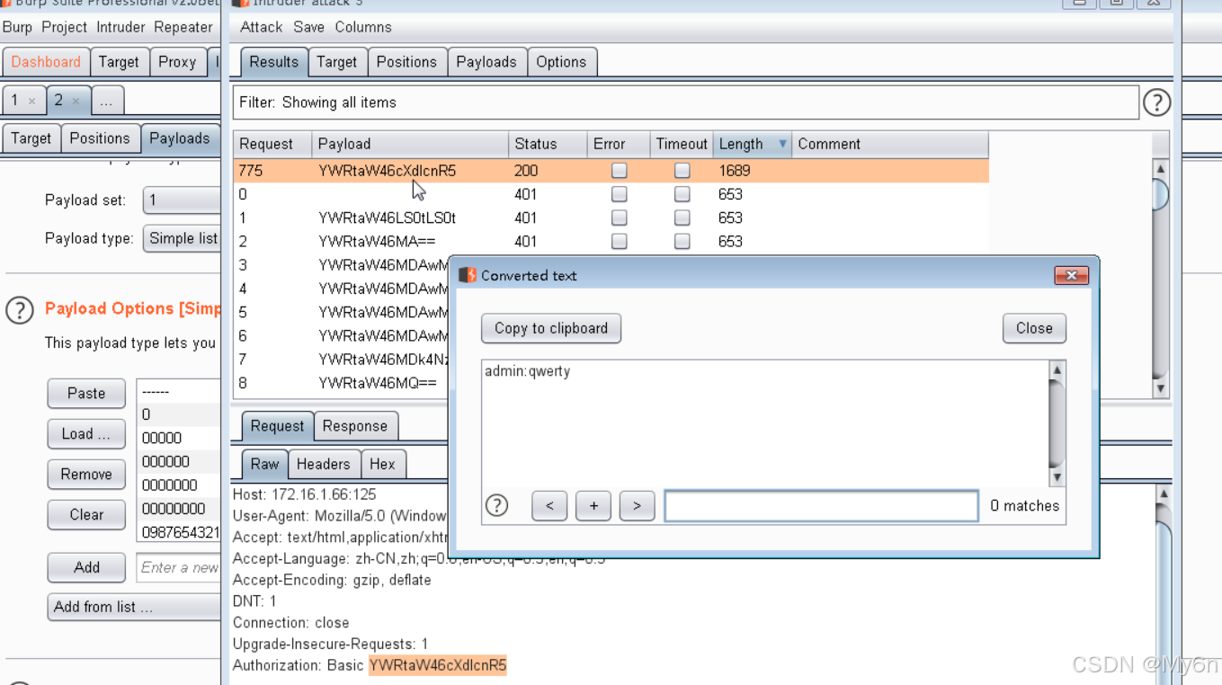
Task: Open the Add from list dropdown
Action: (134, 607)
